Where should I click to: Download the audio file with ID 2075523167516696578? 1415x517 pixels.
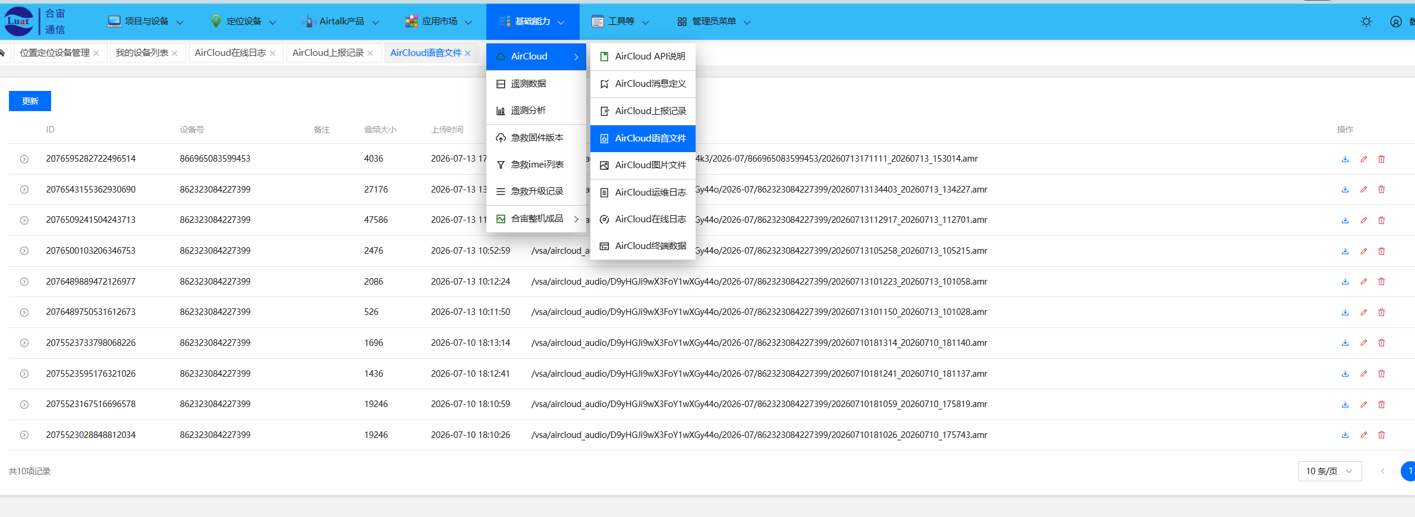tap(1345, 405)
